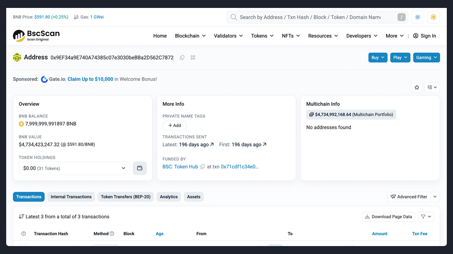Open the token holdings $0.00 dropdown
The image size is (453, 254).
pyautogui.click(x=74, y=168)
